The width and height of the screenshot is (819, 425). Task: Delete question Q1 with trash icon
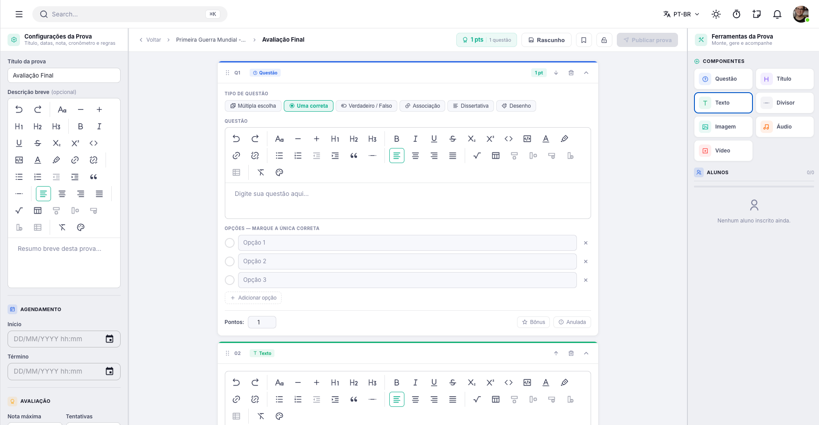[571, 73]
